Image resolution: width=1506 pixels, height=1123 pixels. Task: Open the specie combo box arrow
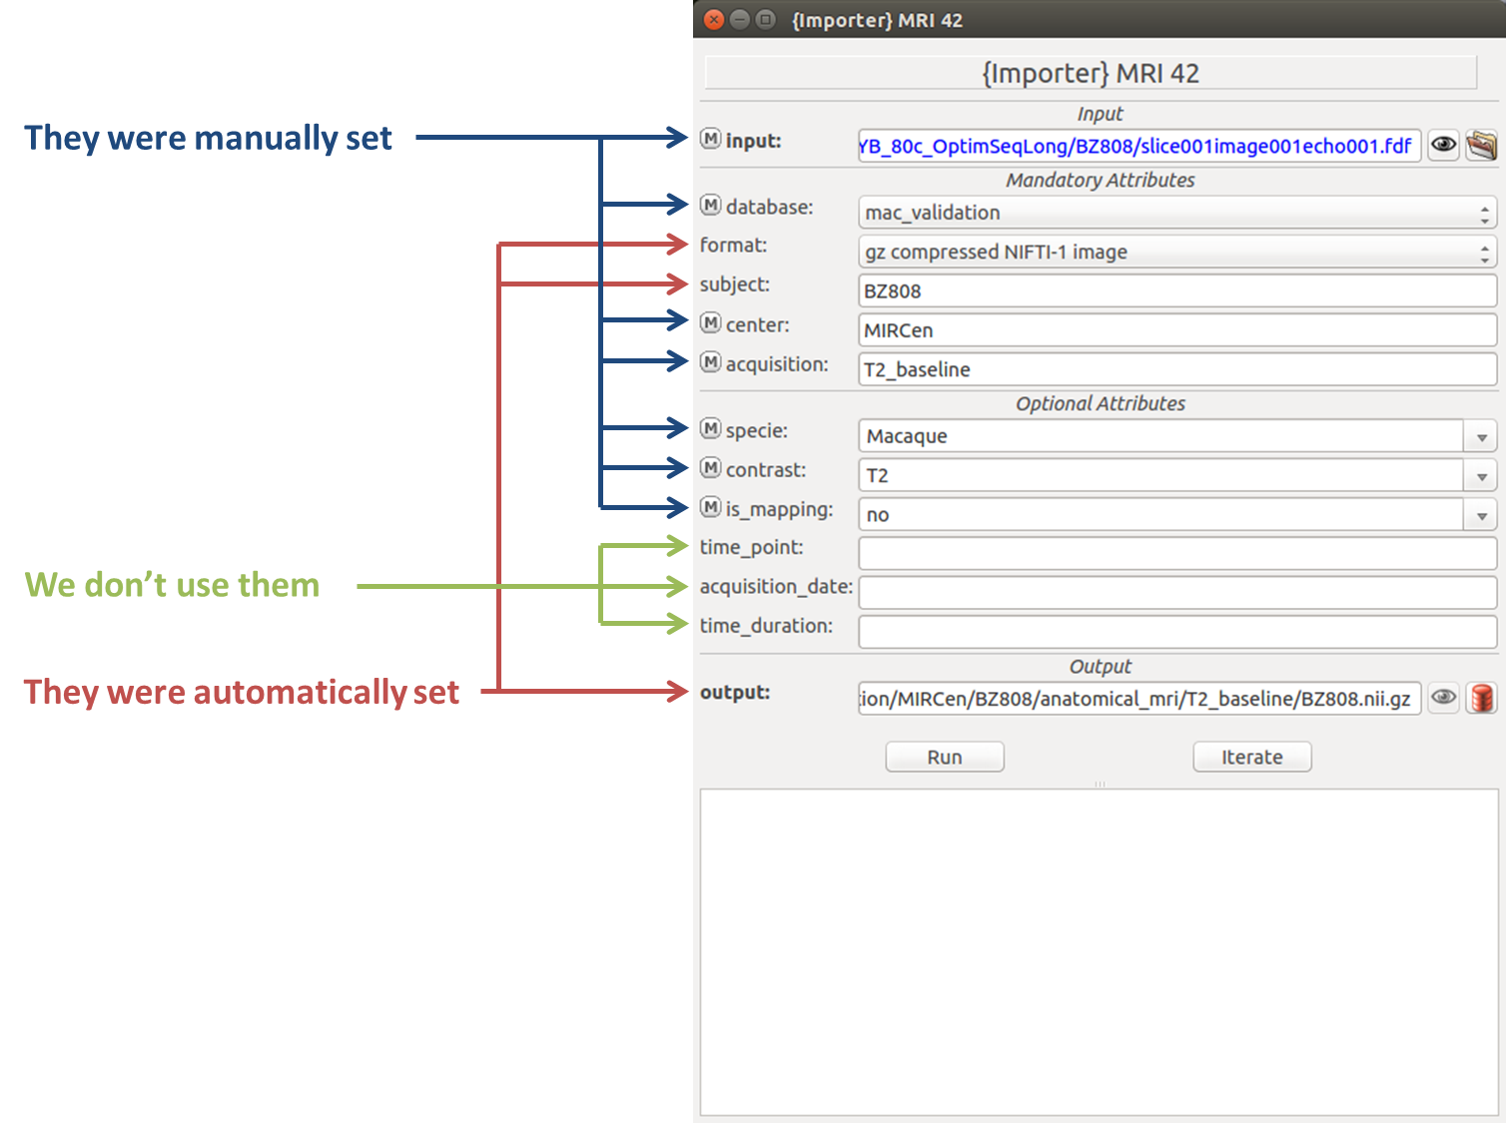click(x=1481, y=437)
